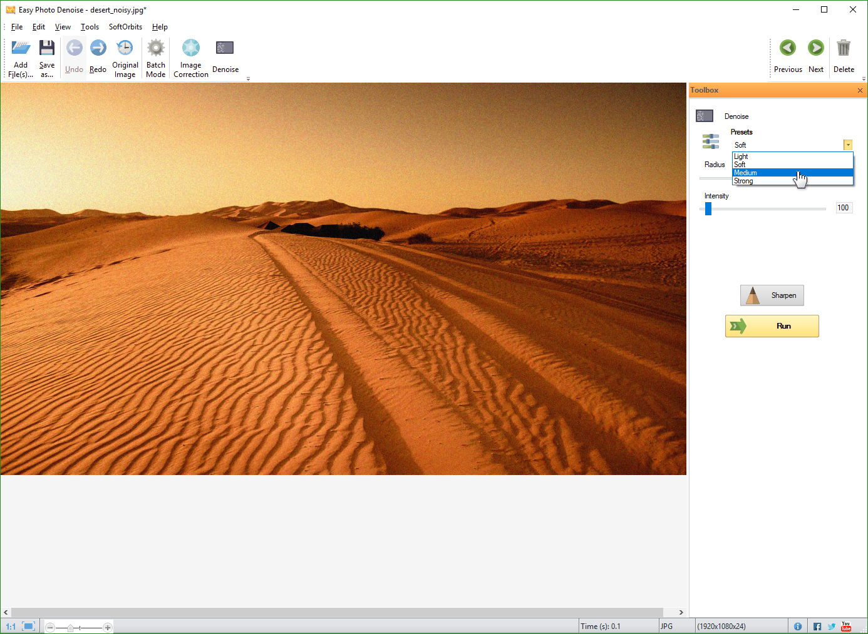
Task: Click the 'Toolbox' panel title
Action: (705, 90)
